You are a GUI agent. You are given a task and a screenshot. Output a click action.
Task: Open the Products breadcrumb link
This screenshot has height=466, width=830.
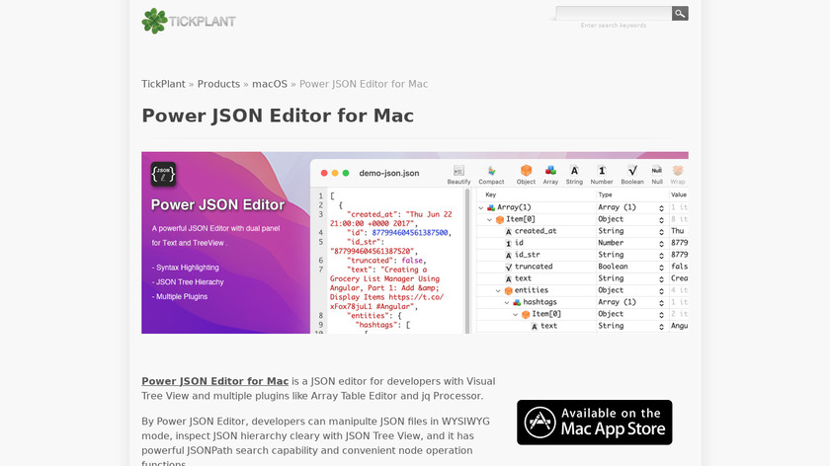[218, 84]
